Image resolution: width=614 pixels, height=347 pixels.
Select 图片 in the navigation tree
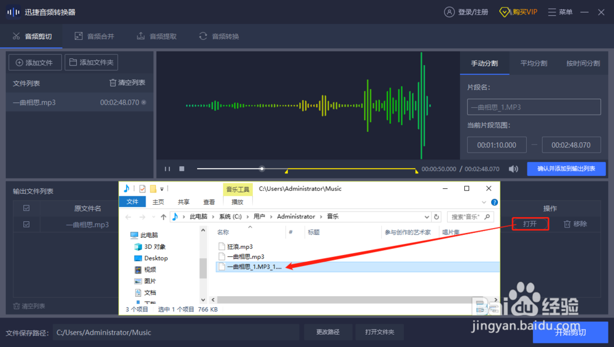146,281
